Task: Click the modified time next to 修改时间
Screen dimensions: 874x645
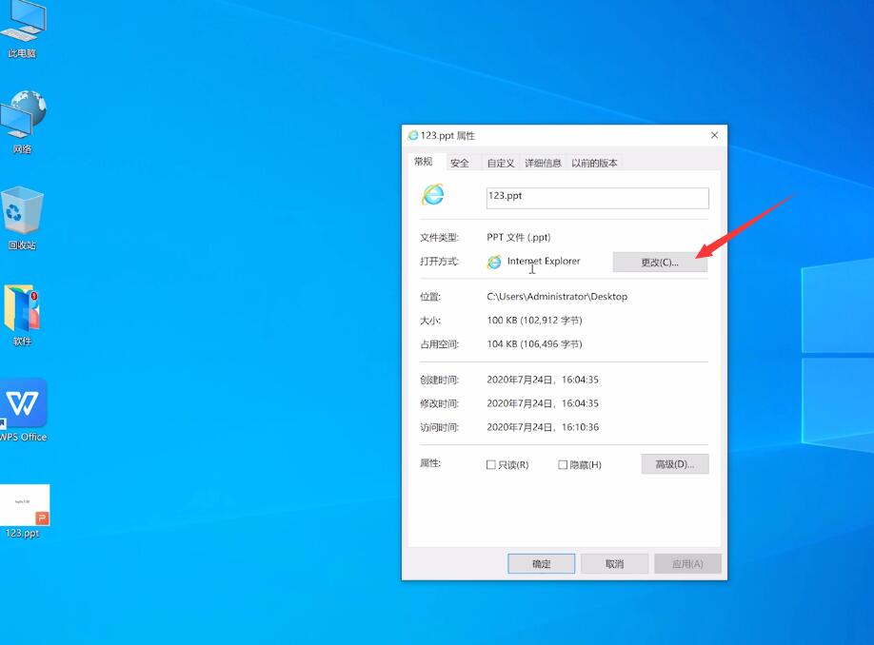Action: pyautogui.click(x=543, y=403)
